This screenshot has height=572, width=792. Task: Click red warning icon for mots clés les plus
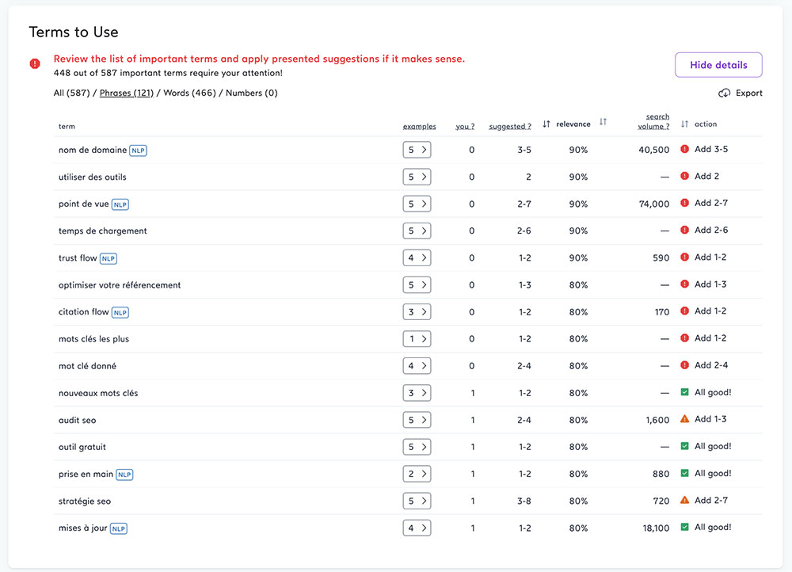[684, 338]
